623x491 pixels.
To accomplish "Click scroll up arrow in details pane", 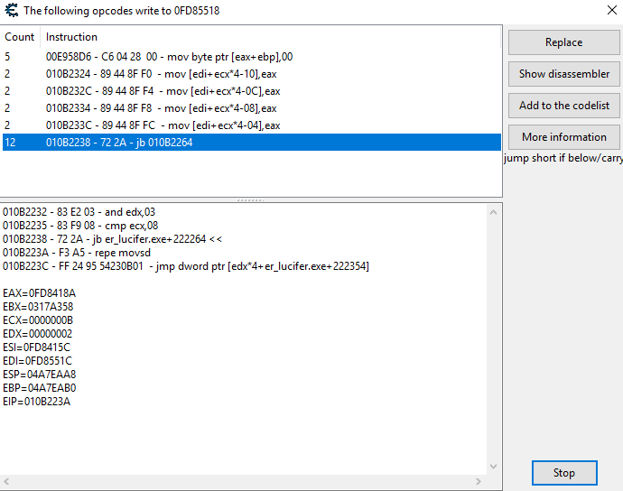I will point(493,213).
